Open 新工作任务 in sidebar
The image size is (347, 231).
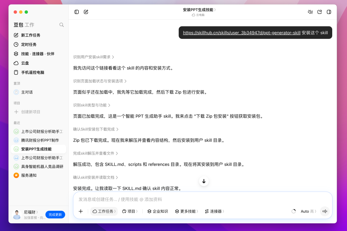[38, 35]
